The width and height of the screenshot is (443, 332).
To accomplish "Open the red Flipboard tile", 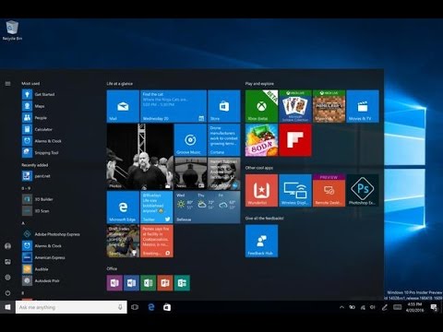I will (x=295, y=140).
